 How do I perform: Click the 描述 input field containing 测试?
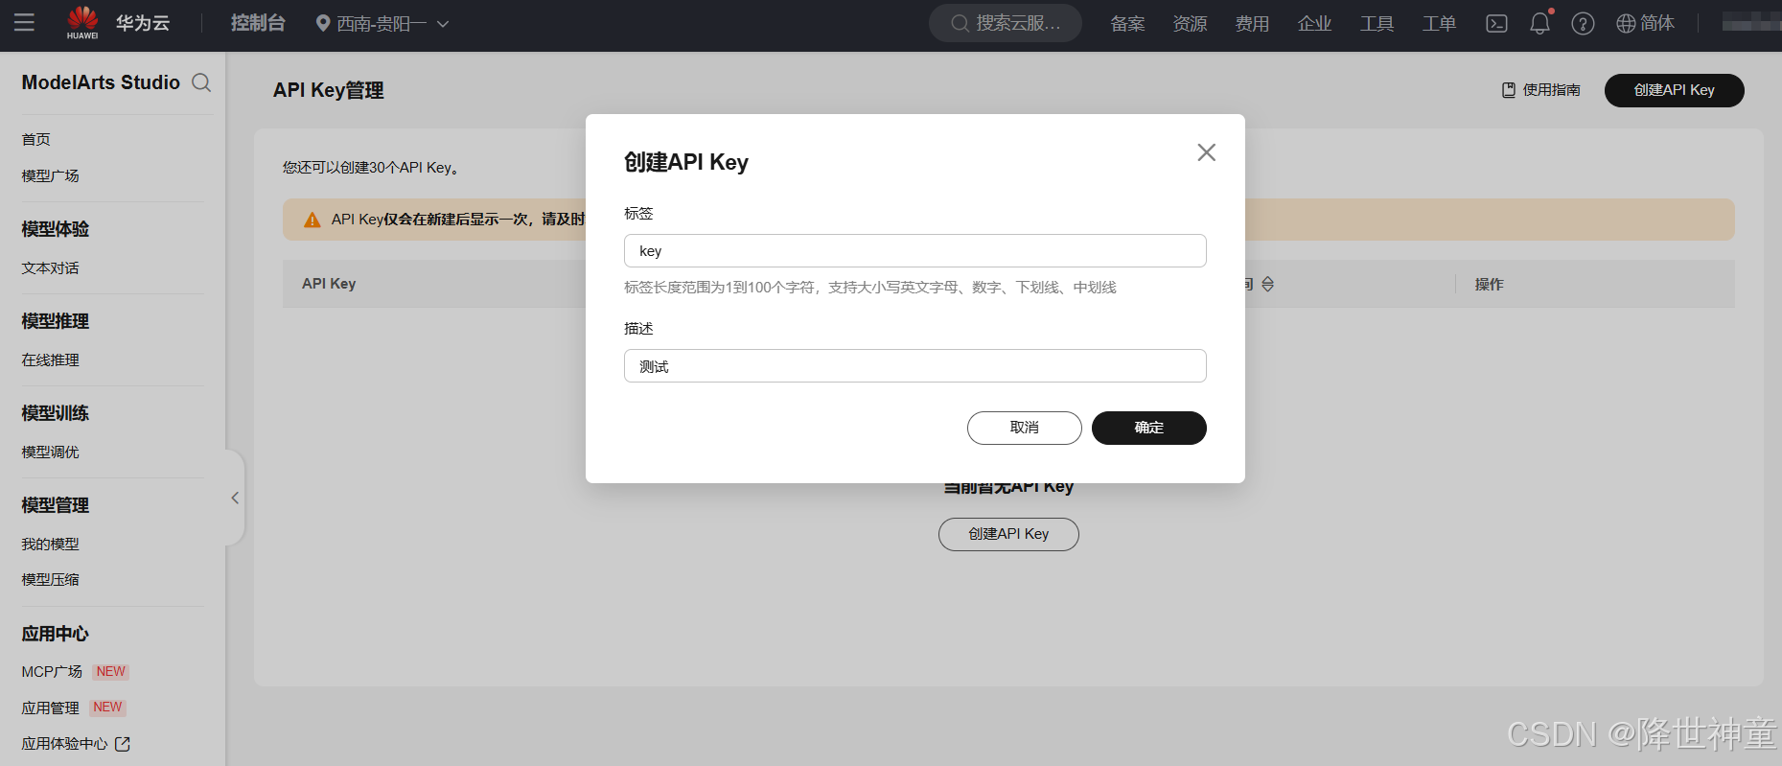point(914,366)
